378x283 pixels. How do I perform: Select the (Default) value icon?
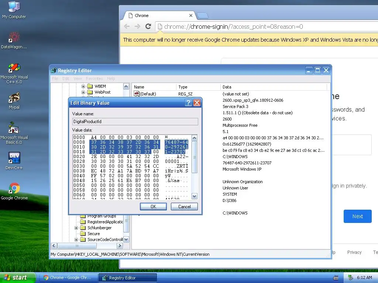pyautogui.click(x=137, y=94)
